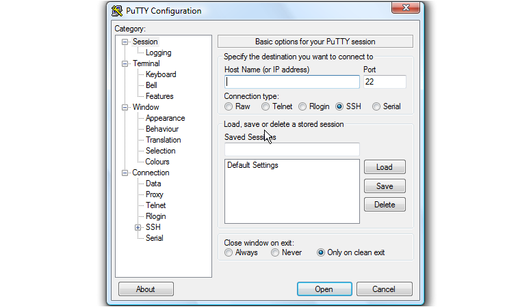The width and height of the screenshot is (531, 307).
Task: Select the Serial connection type radio
Action: pyautogui.click(x=376, y=106)
